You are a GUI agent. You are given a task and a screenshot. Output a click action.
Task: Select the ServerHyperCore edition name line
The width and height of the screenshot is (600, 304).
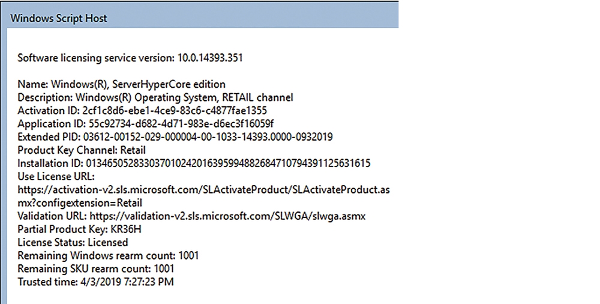click(122, 84)
